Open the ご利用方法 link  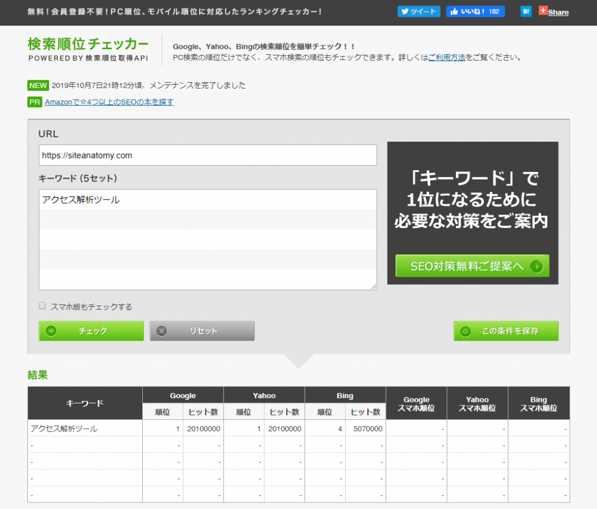pos(446,58)
